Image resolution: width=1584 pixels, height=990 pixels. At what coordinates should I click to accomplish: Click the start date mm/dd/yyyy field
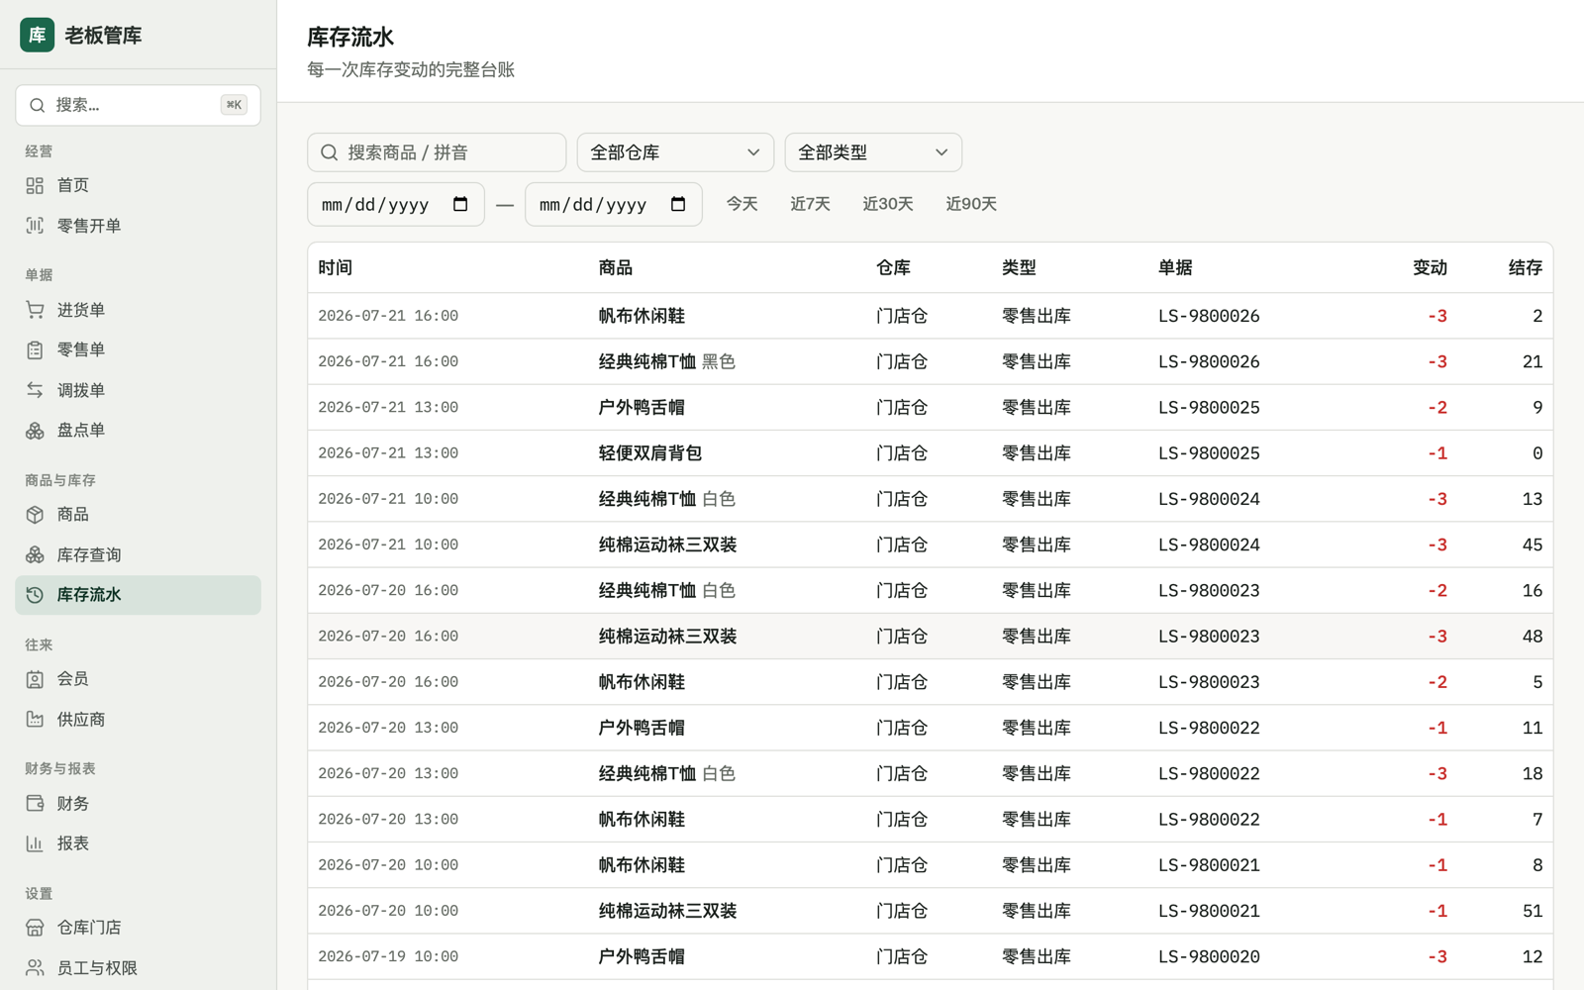click(396, 204)
